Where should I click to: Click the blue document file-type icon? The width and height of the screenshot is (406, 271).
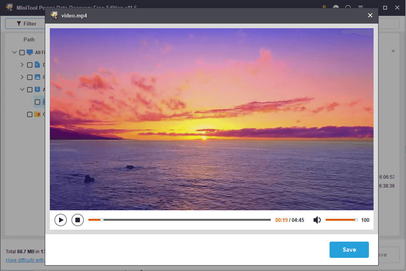coord(37,65)
